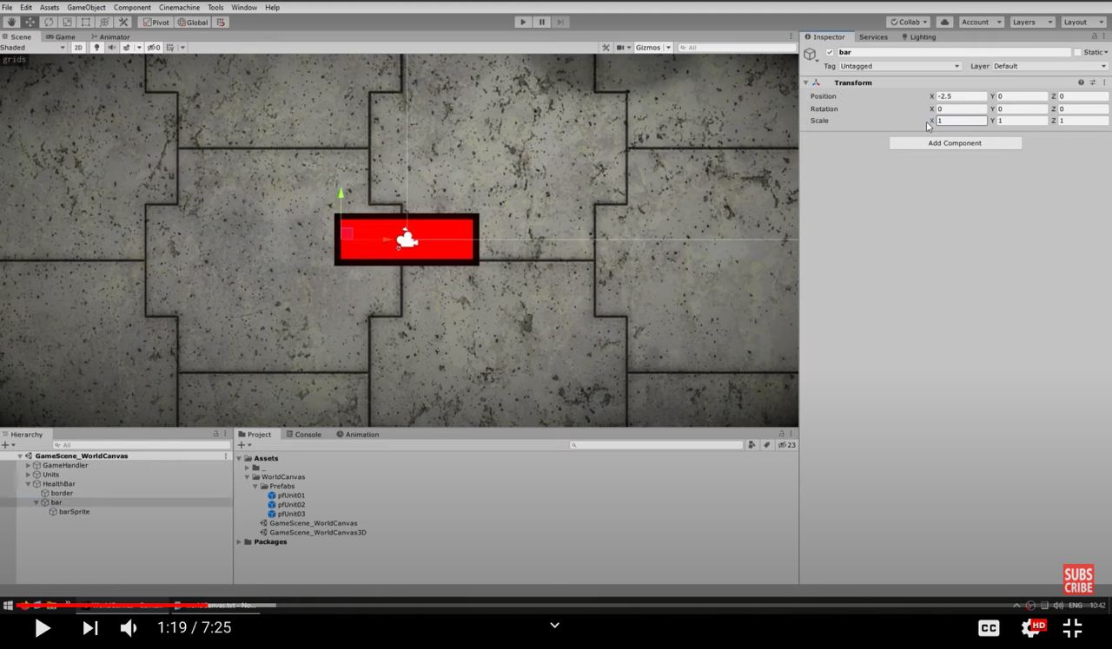
Task: Open the GameObject menu
Action: 86,7
